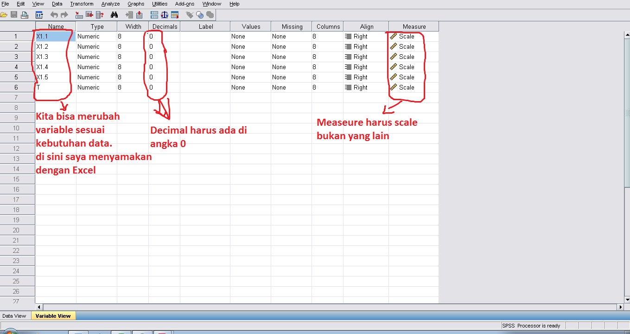Click the SPSS Processor is ready status area
The height and width of the screenshot is (334, 630).
(531, 325)
